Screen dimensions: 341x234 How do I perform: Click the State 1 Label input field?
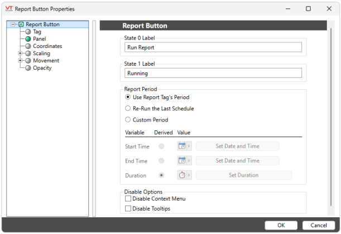pyautogui.click(x=213, y=73)
